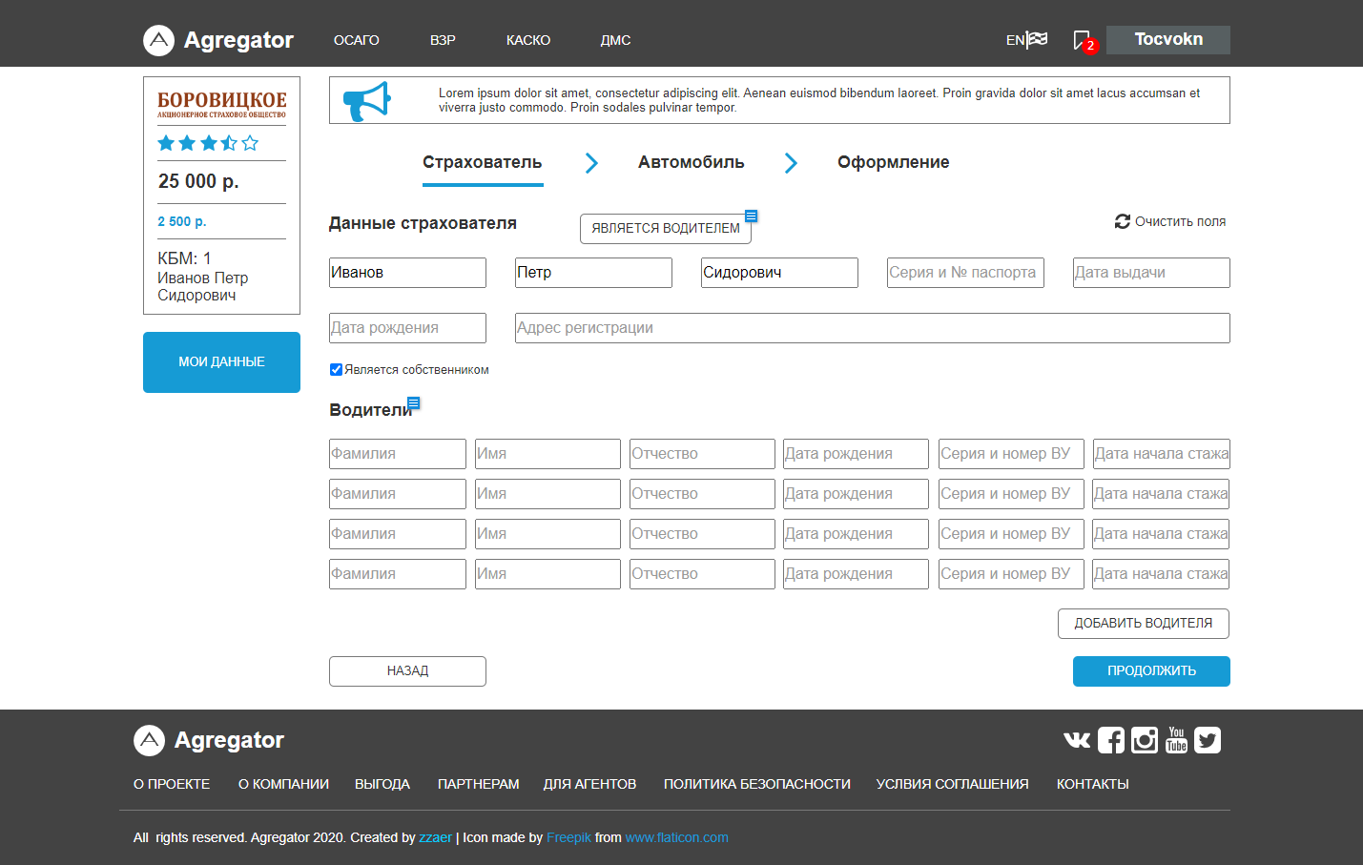
Task: Click the refresh icon beside Очистить поля
Action: (1122, 221)
